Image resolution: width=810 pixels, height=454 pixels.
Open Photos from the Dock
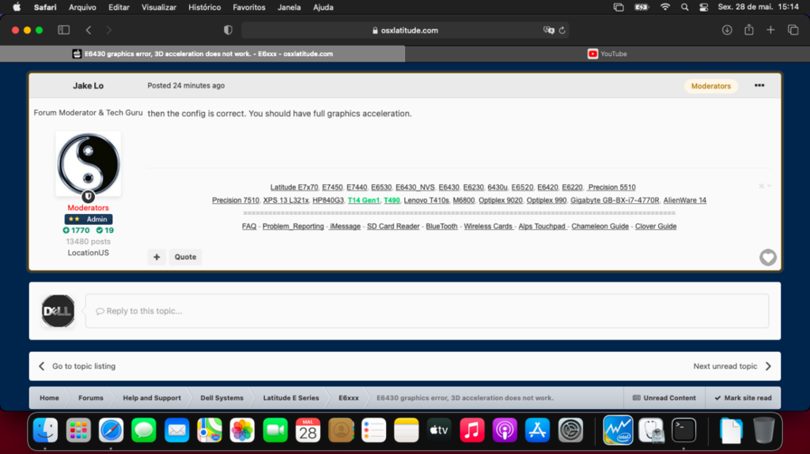click(242, 430)
